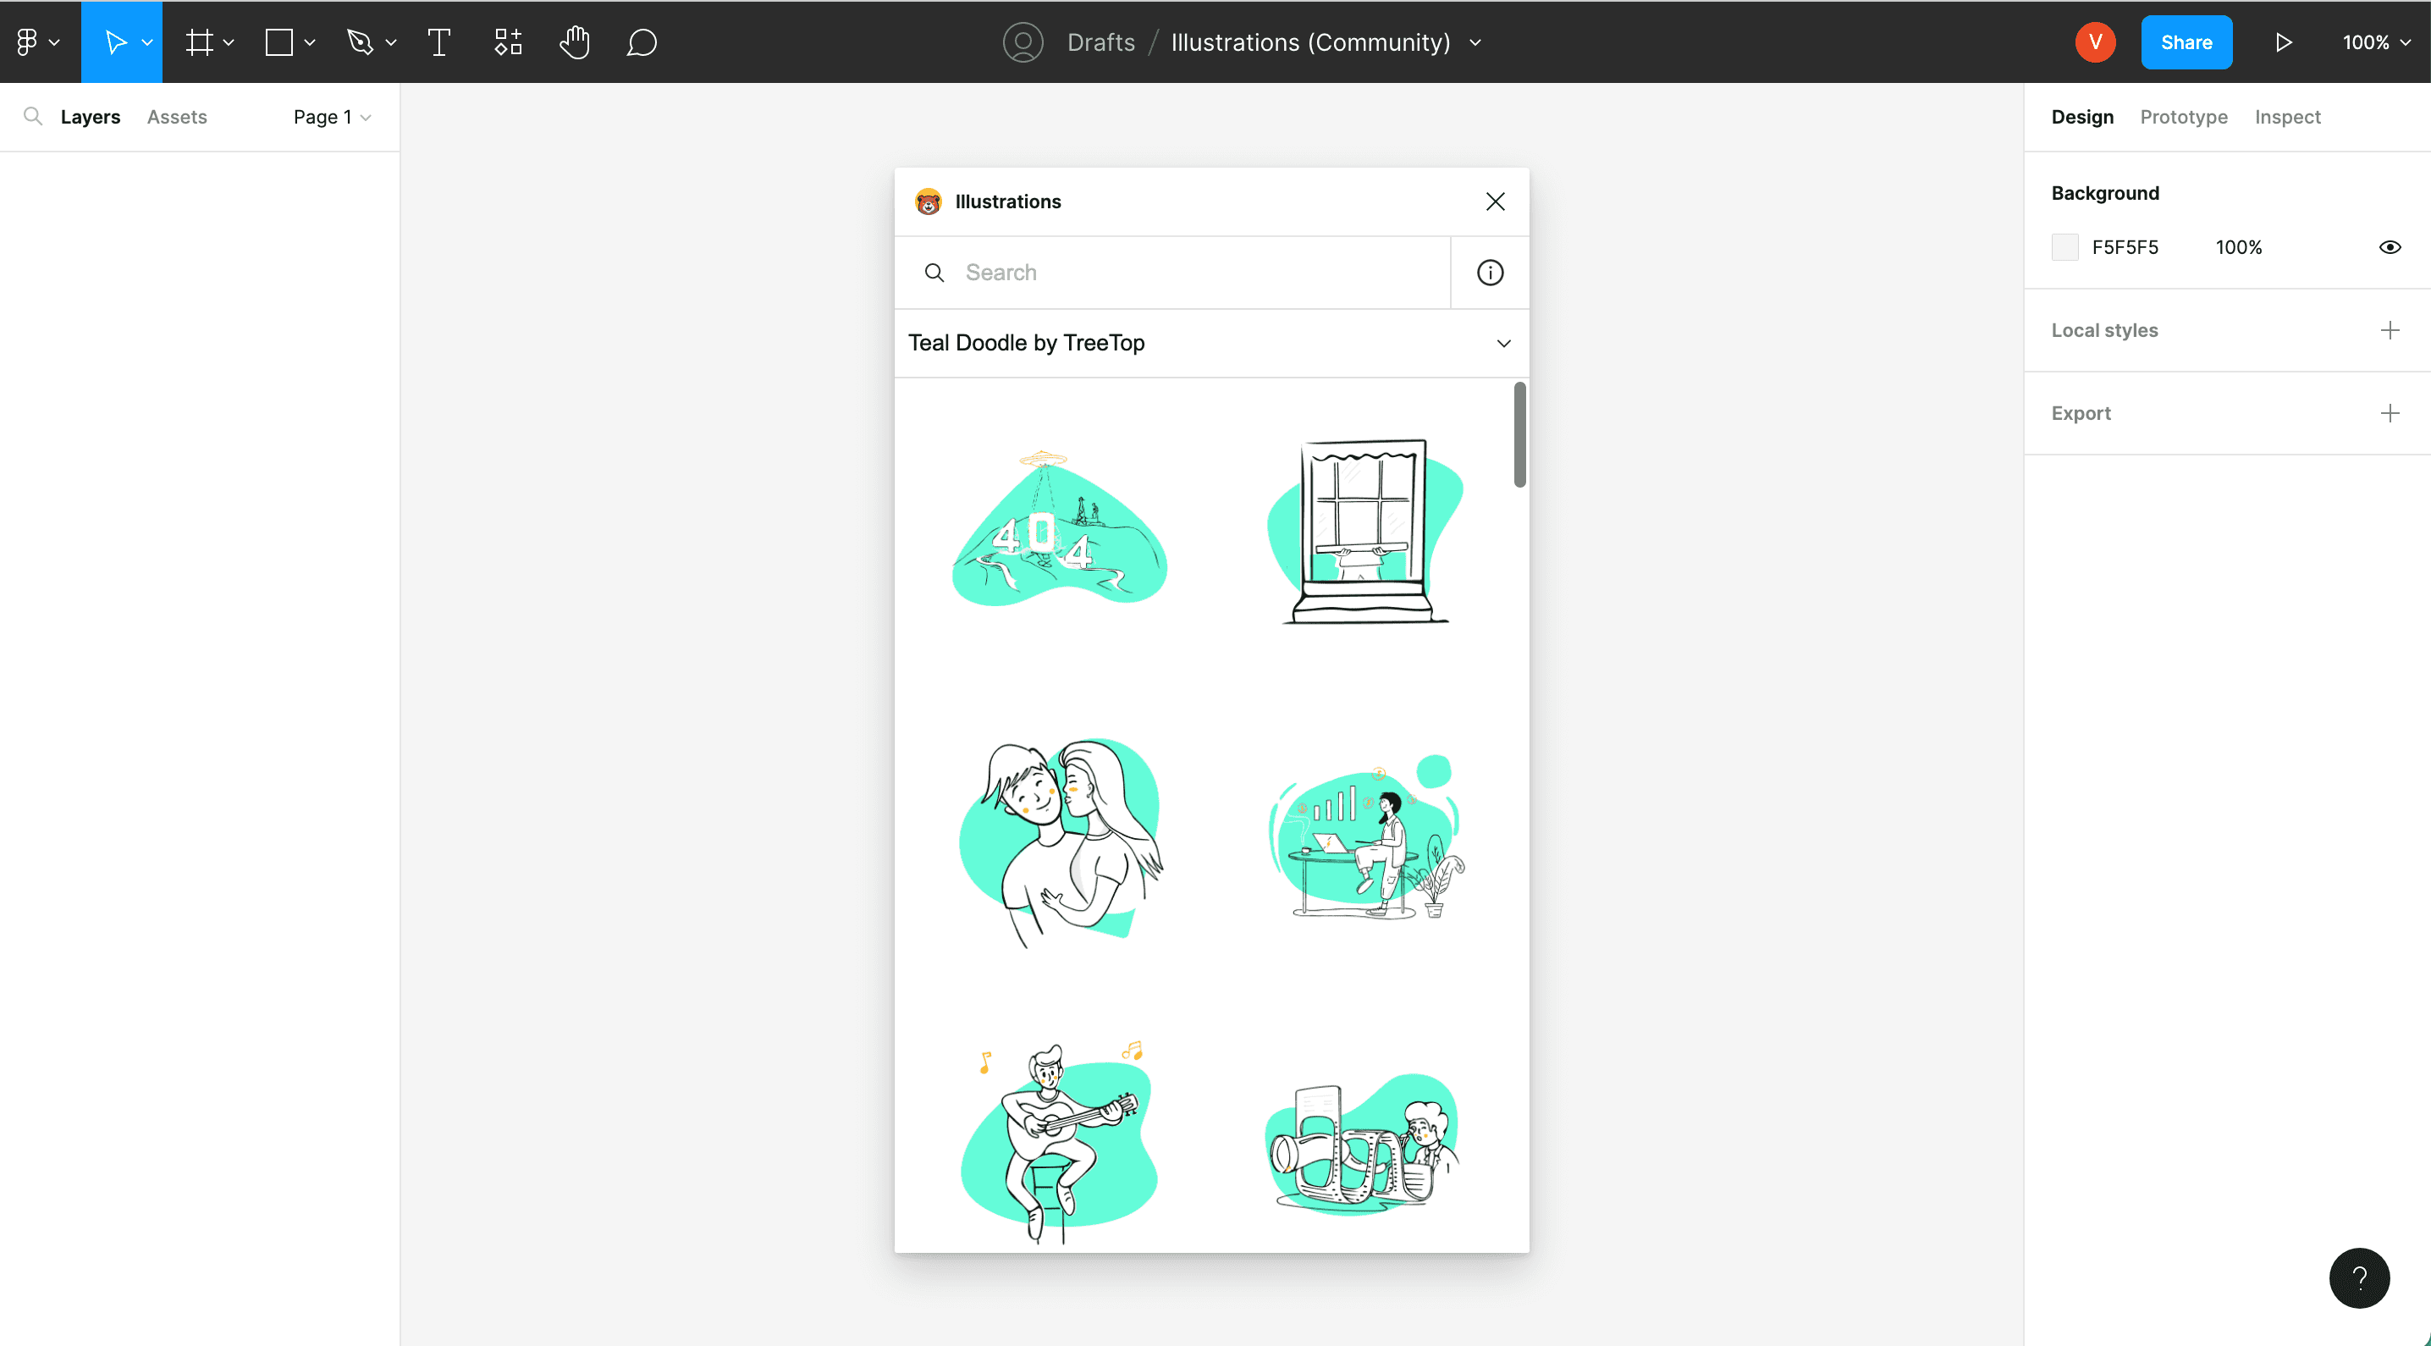
Task: Open the Comment tool
Action: click(641, 41)
